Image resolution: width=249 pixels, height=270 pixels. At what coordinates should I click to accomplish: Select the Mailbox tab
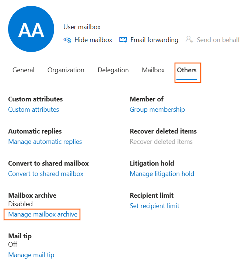click(x=153, y=70)
